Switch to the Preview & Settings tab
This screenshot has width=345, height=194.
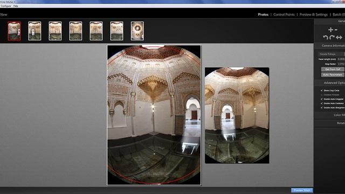(x=314, y=15)
